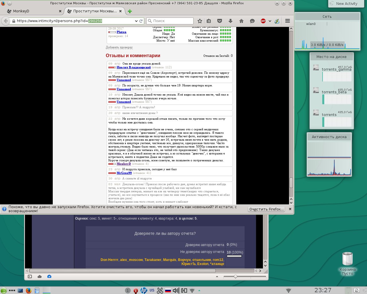Click the Pocket icon in the toolbar
The width and height of the screenshot is (367, 294).
pos(220,21)
